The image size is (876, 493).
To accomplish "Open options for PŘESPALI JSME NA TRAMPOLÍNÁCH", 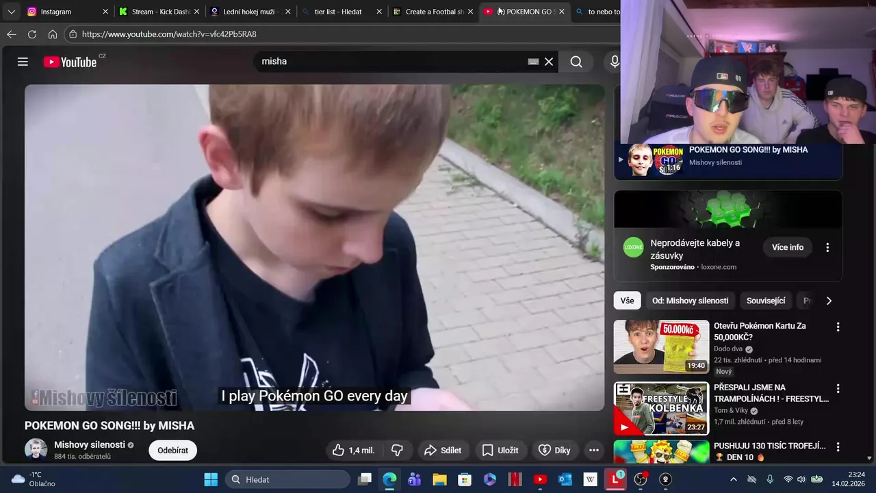I will [838, 389].
